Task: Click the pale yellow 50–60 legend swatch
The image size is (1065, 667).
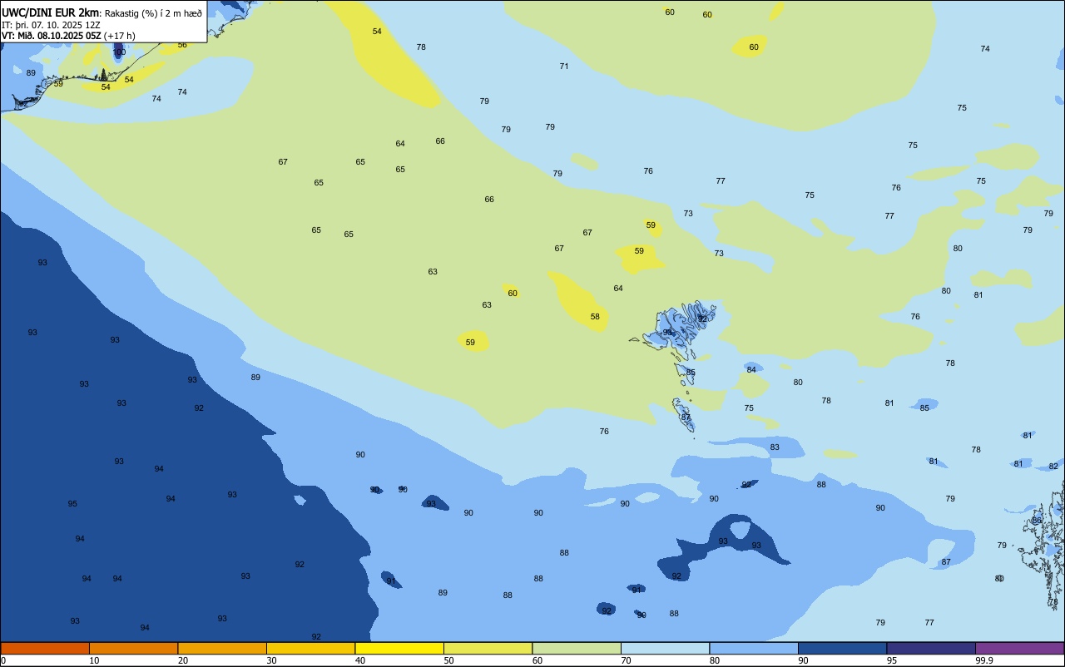Action: tap(488, 648)
